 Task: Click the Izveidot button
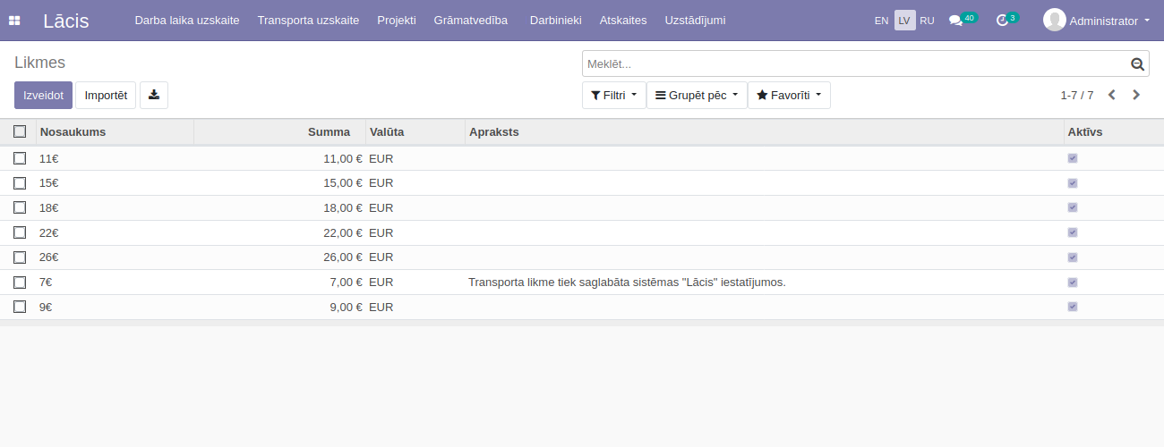[x=43, y=95]
